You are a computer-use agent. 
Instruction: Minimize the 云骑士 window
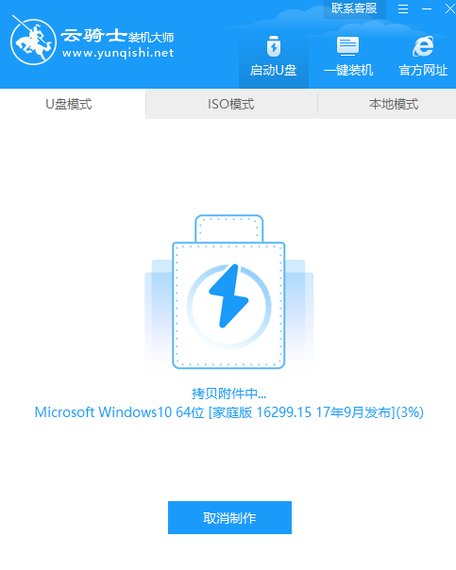[427, 8]
